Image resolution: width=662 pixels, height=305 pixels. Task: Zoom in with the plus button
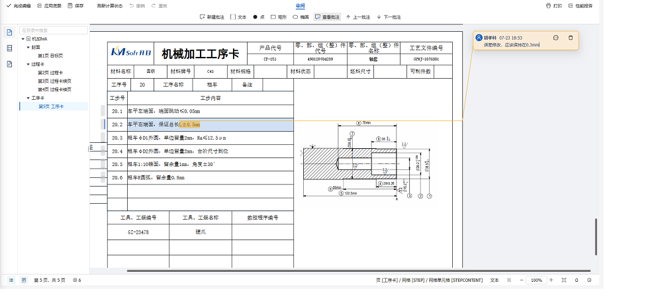(551, 280)
